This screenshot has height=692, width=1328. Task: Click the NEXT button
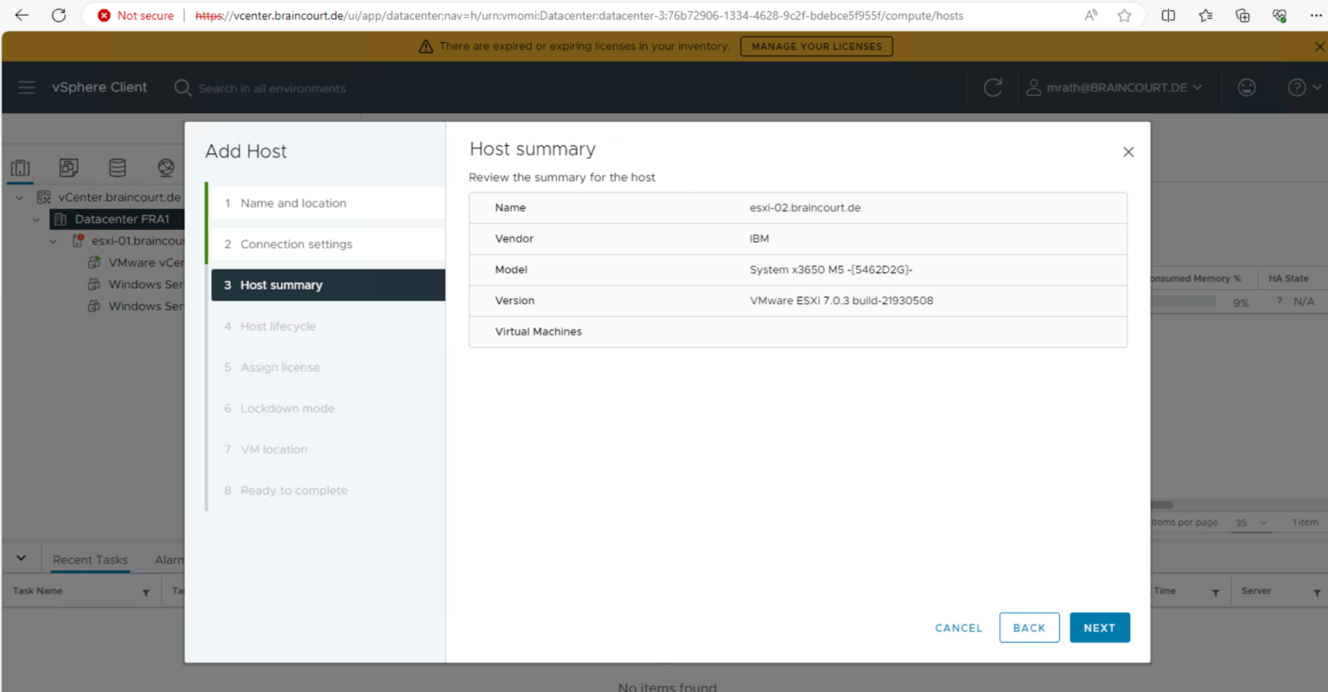pyautogui.click(x=1099, y=628)
